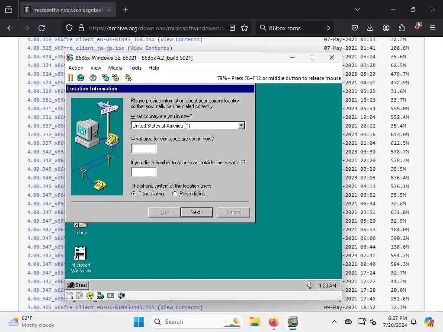Viewport: 443px width, 332px height.
Task: Open the country dropdown list
Action: pos(241,126)
